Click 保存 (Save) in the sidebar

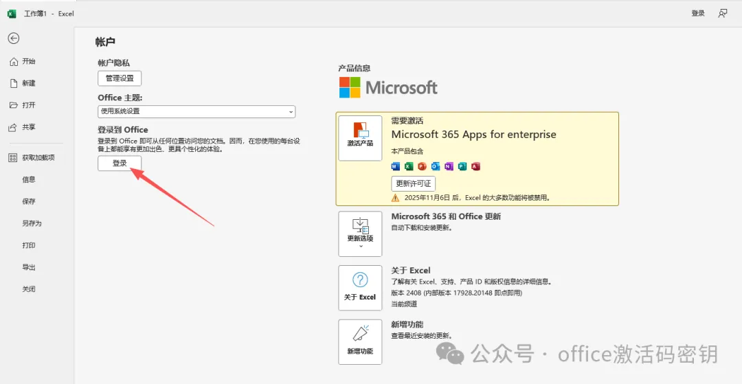[29, 201]
